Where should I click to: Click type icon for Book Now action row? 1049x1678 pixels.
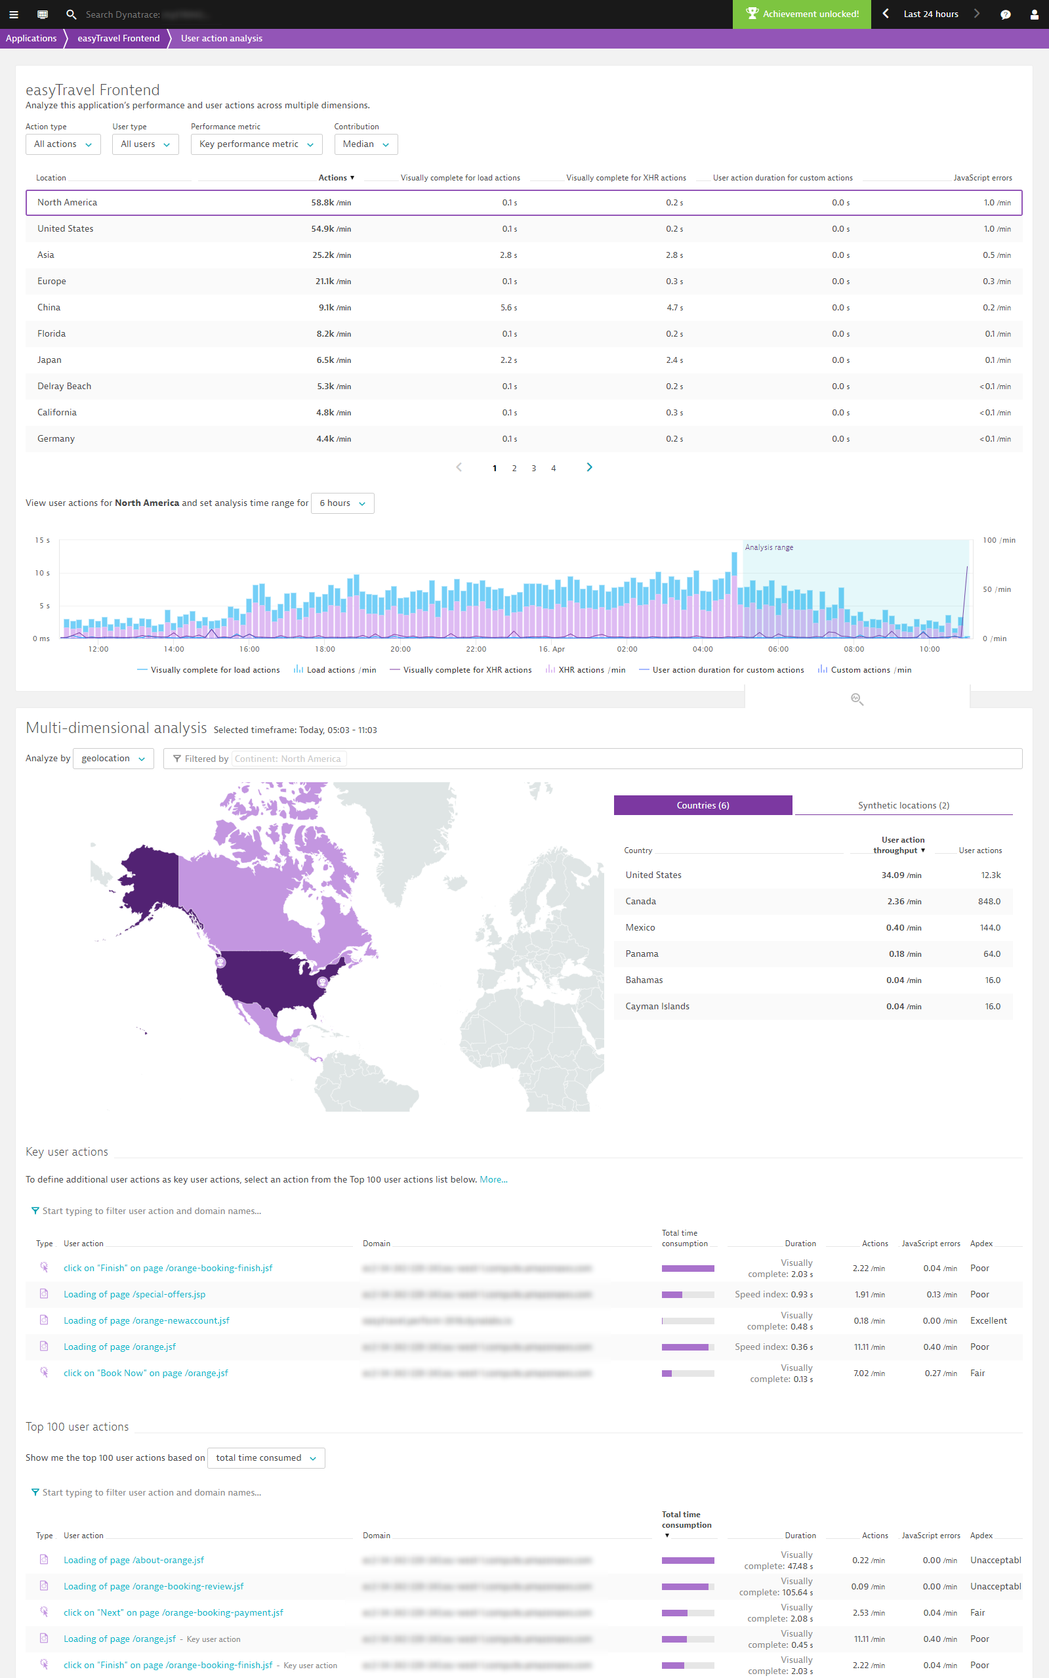[x=44, y=1372]
